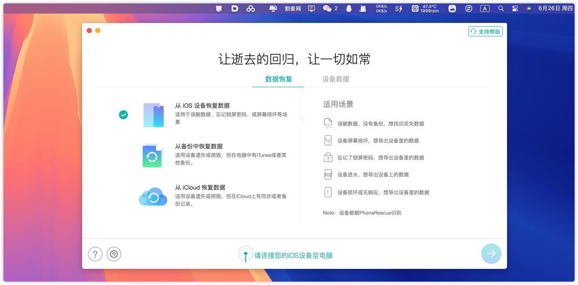Select 从备份中恢复数据 option
The height and width of the screenshot is (285, 578).
(199, 146)
